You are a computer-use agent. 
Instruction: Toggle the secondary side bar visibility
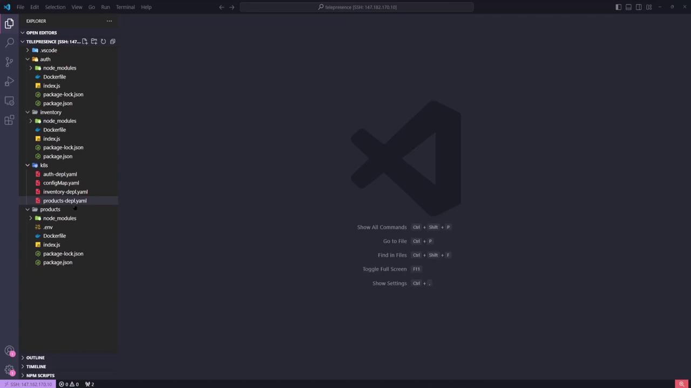pyautogui.click(x=639, y=7)
